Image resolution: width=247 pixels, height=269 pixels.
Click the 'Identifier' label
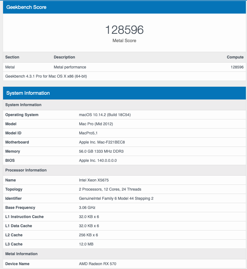tap(13, 198)
